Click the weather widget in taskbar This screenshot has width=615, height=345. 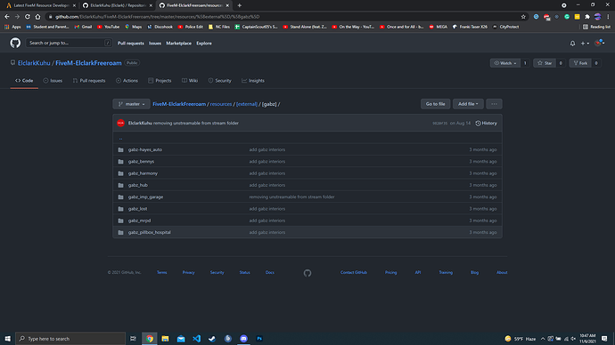click(x=521, y=339)
